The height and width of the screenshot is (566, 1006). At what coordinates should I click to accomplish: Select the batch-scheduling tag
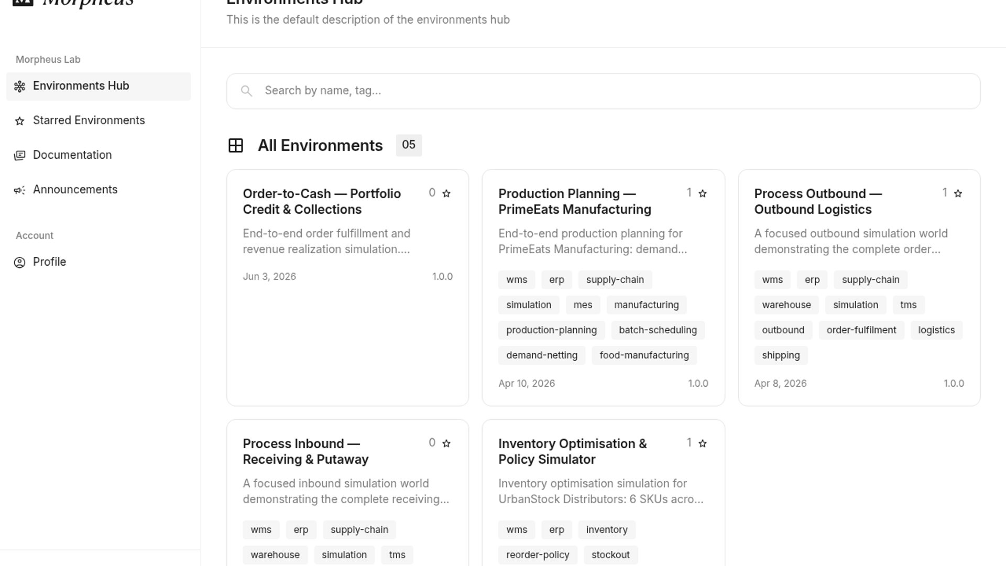point(658,330)
